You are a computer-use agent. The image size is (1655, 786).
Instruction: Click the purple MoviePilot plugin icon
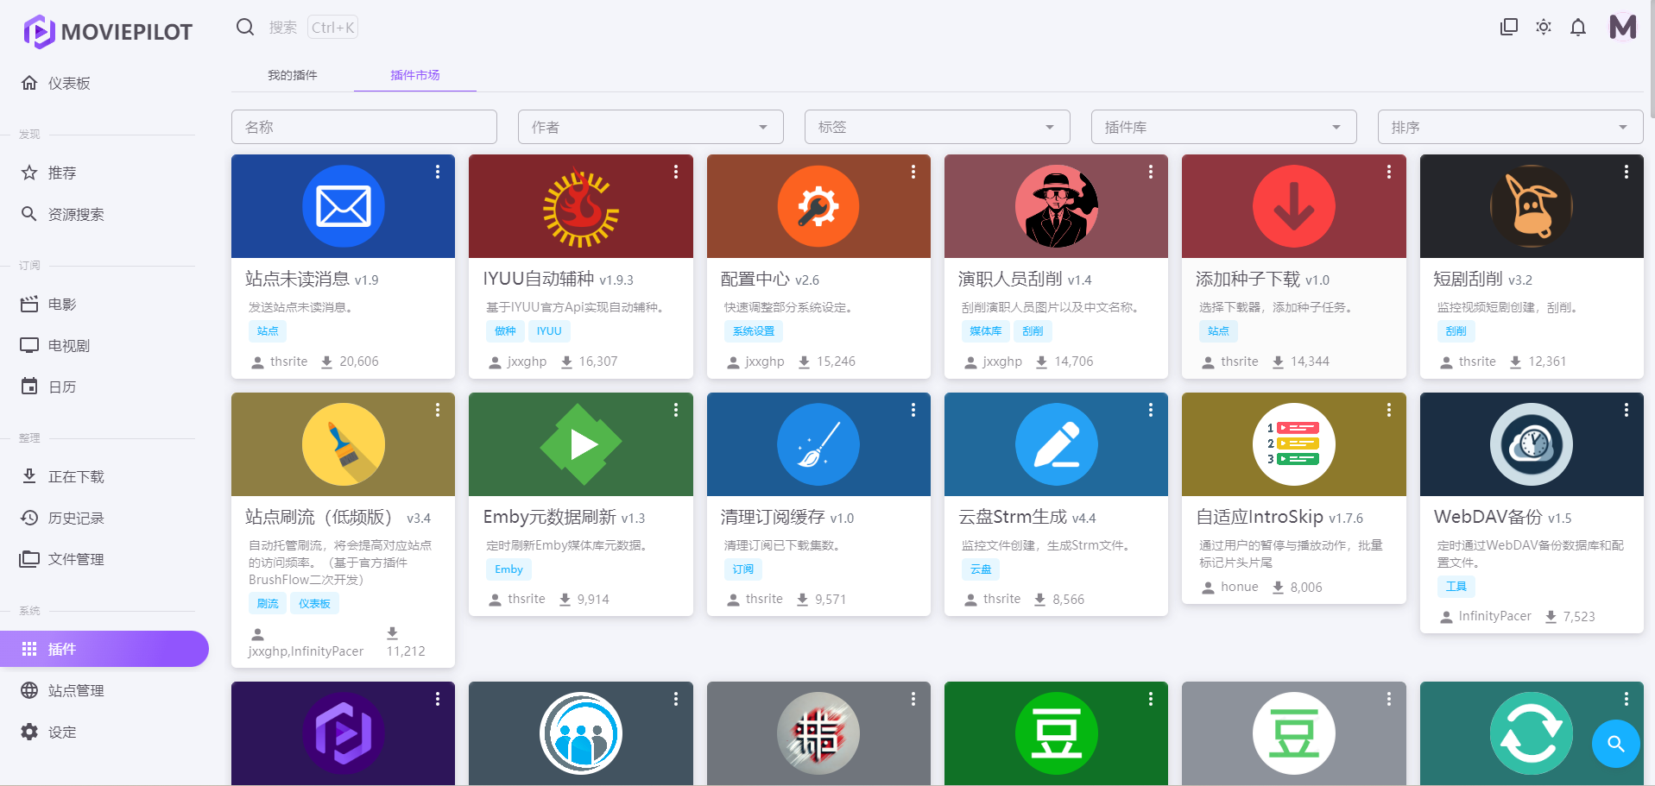pos(344,733)
